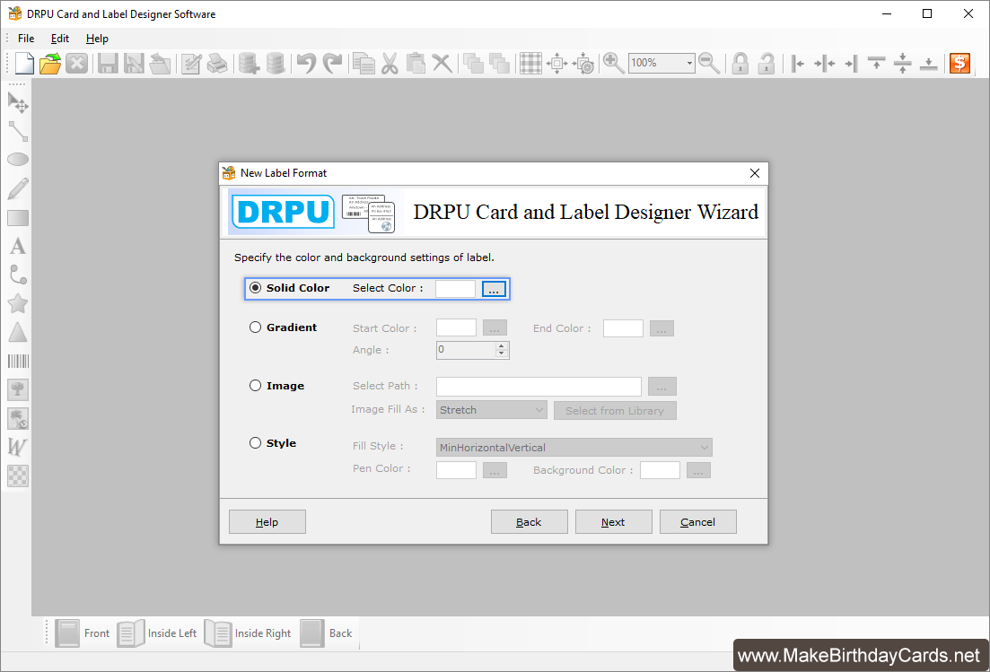Viewport: 990px width, 672px height.
Task: Select the Image radio button
Action: tap(255, 385)
